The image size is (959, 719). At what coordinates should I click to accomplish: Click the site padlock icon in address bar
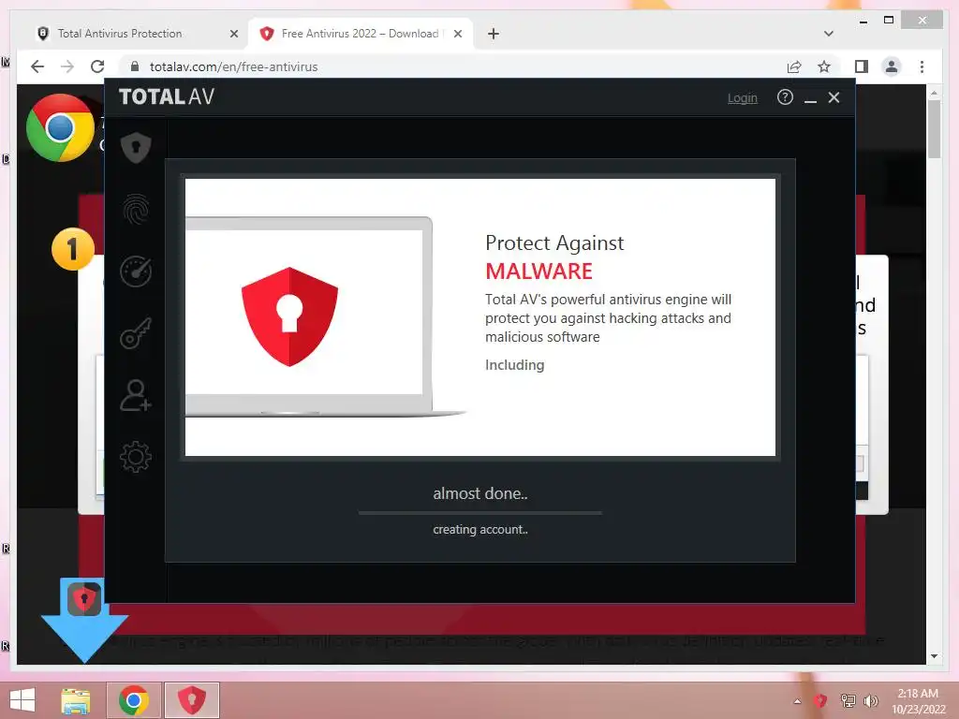(x=135, y=66)
